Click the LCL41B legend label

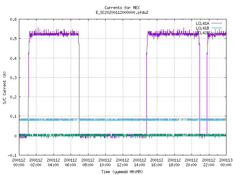(x=202, y=28)
